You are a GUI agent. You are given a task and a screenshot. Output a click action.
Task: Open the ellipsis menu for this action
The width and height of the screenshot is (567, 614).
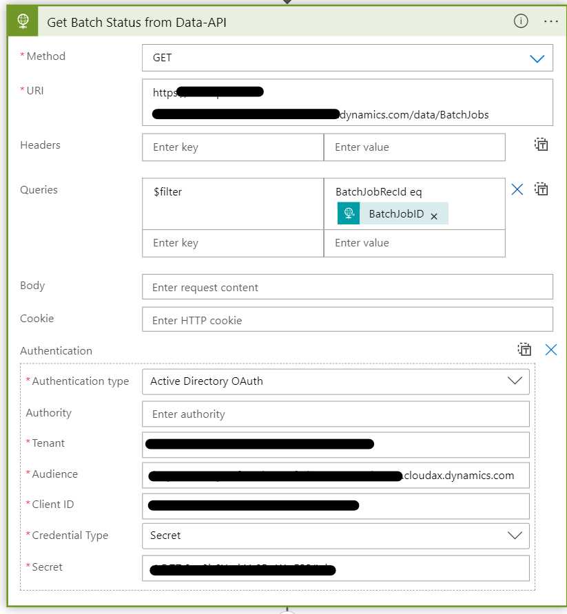(550, 21)
